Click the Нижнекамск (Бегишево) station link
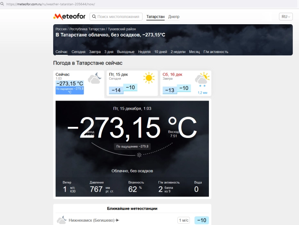The width and height of the screenshot is (299, 225). 91,220
